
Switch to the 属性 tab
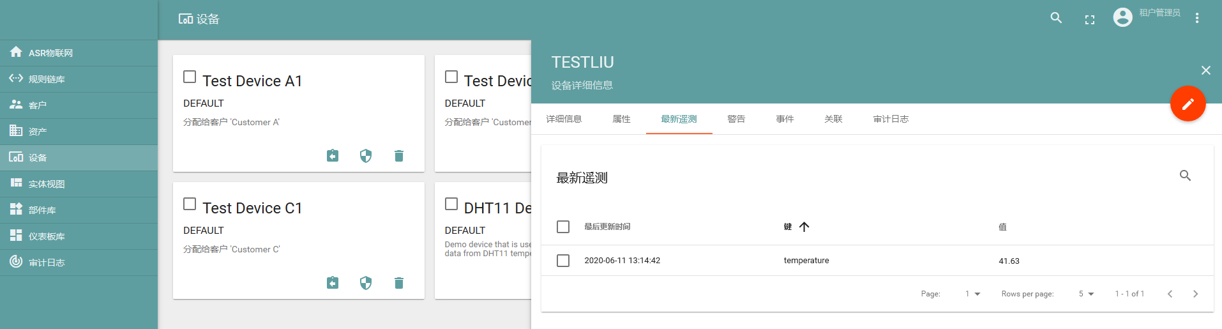pyautogui.click(x=621, y=119)
